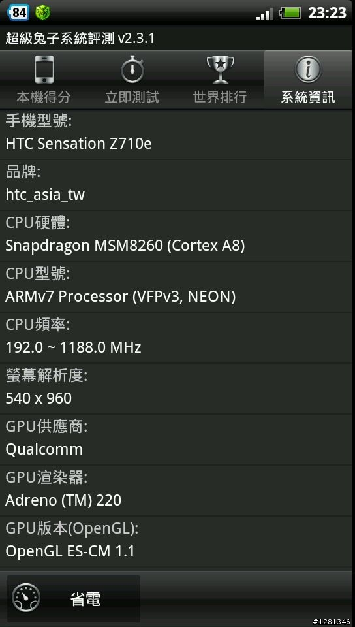Tap the 84 battery badge in status bar
The image size is (355, 627).
(x=18, y=13)
